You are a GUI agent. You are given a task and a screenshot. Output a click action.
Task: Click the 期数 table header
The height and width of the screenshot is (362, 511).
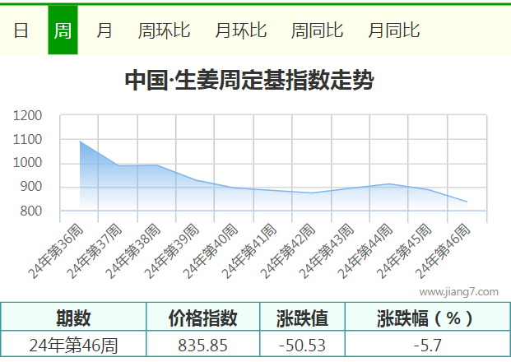[x=73, y=318]
